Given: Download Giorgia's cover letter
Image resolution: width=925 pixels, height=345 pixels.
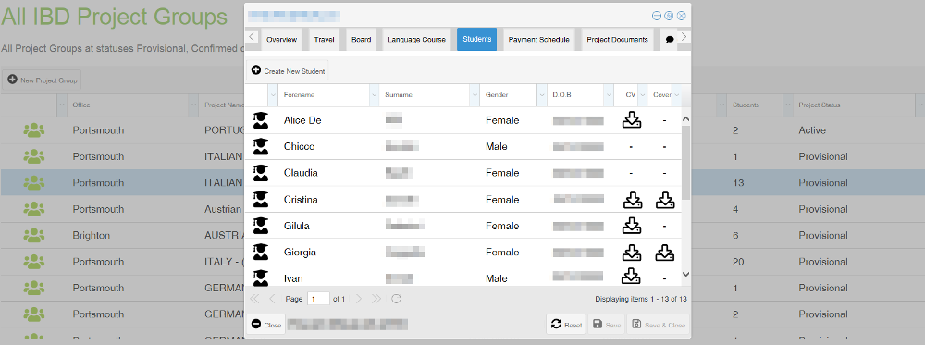Looking at the screenshot, I should pyautogui.click(x=665, y=253).
